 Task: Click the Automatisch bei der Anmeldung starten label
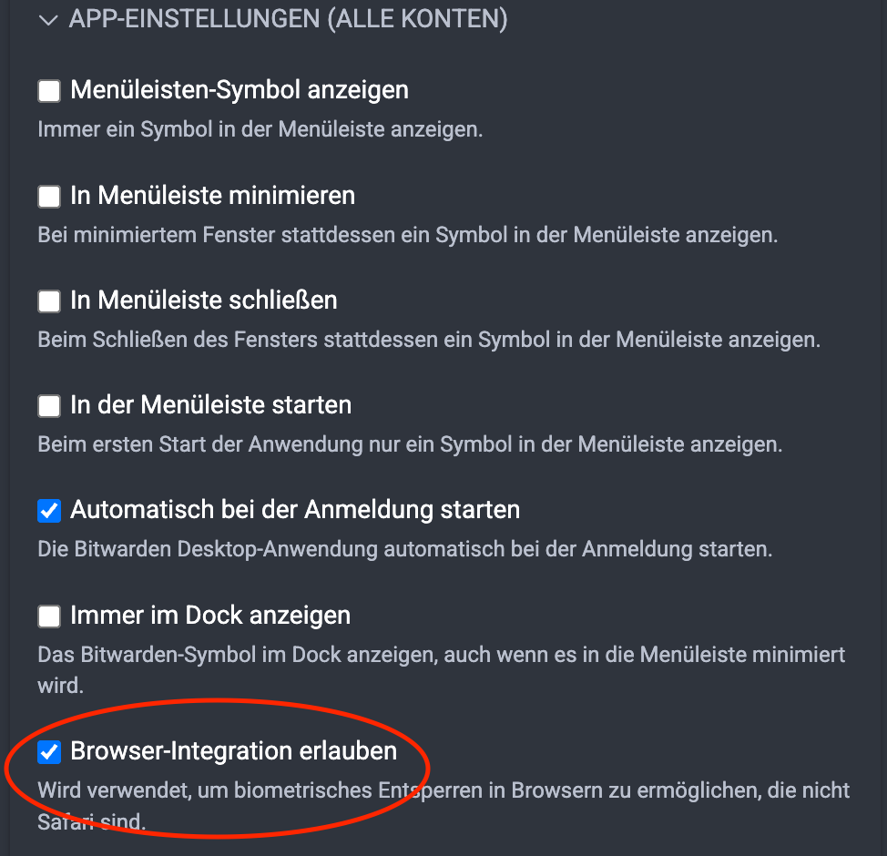[x=296, y=510]
